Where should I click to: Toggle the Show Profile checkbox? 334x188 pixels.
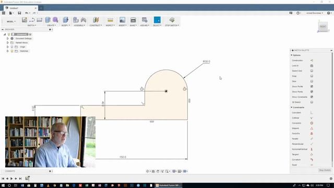pyautogui.click(x=312, y=87)
